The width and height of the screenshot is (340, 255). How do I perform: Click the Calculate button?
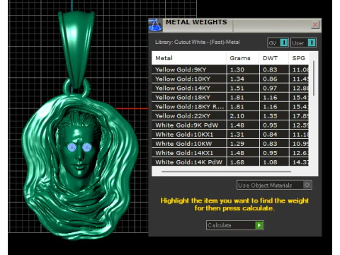pyautogui.click(x=235, y=225)
